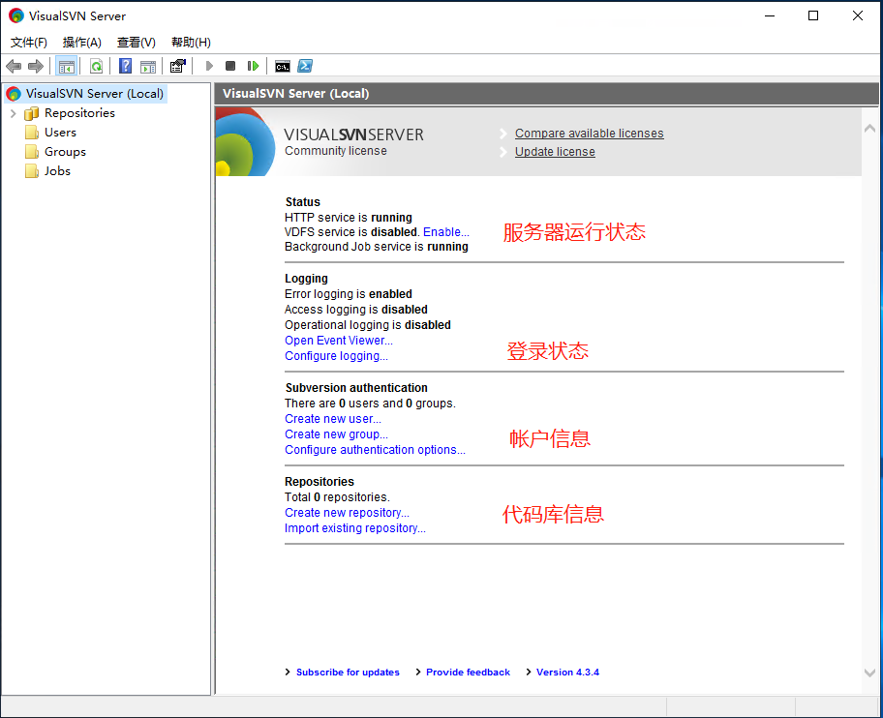
Task: Open Compare available licenses link
Action: tap(589, 134)
